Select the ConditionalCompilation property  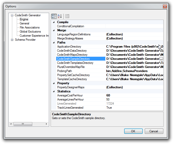point(81,26)
